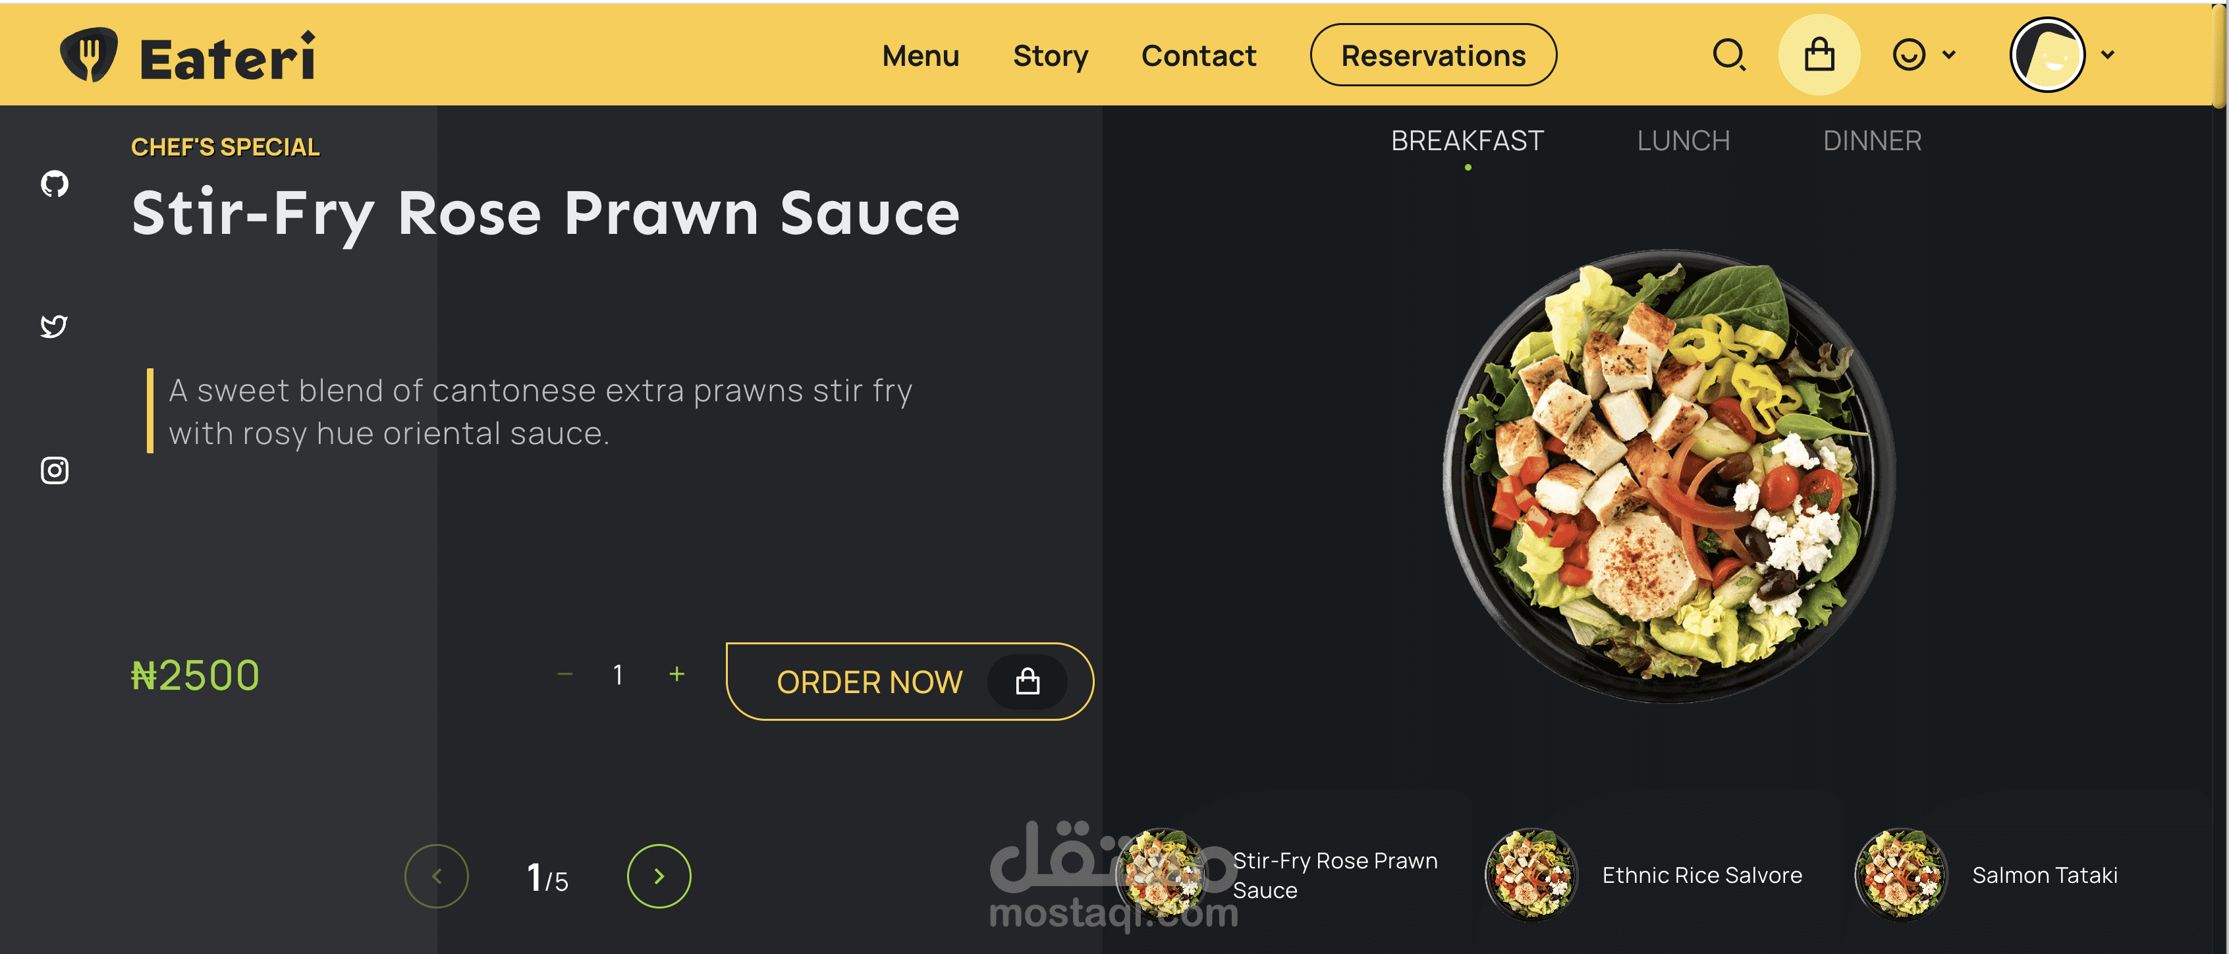Increase quantity with plus button
This screenshot has width=2229, height=954.
(676, 673)
